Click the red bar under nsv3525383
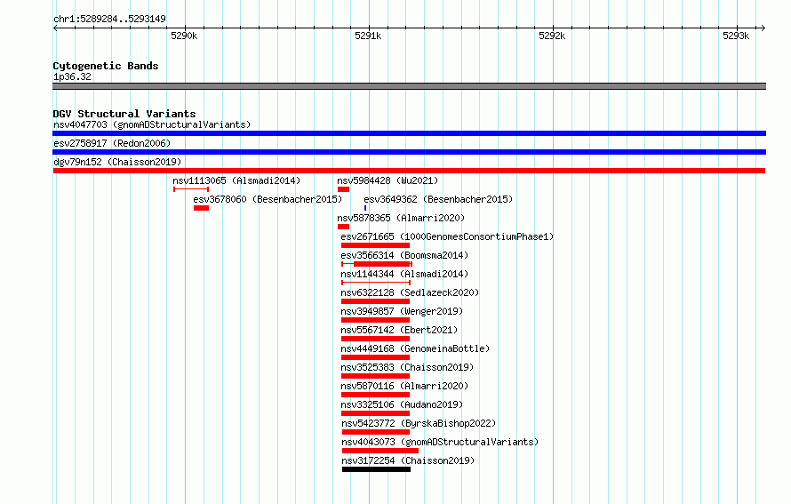Viewport: 791px width, 504px height. [x=375, y=376]
